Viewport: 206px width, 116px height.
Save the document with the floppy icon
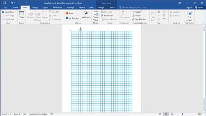[5, 3]
